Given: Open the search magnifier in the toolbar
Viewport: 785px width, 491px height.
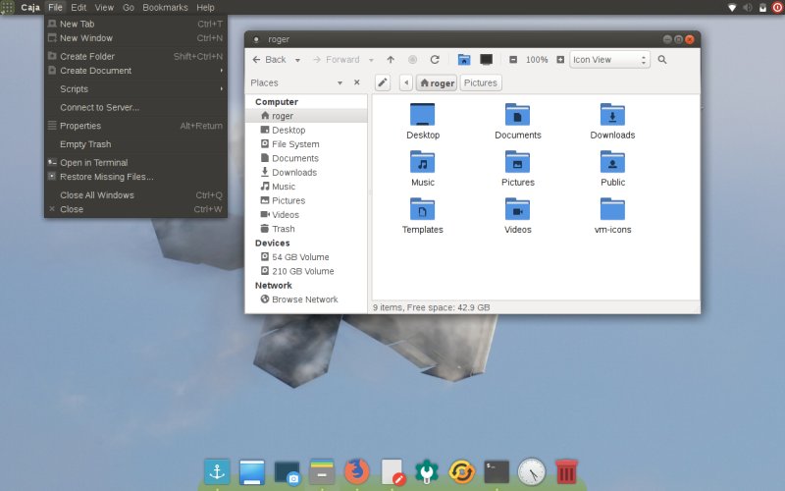Looking at the screenshot, I should [x=662, y=60].
